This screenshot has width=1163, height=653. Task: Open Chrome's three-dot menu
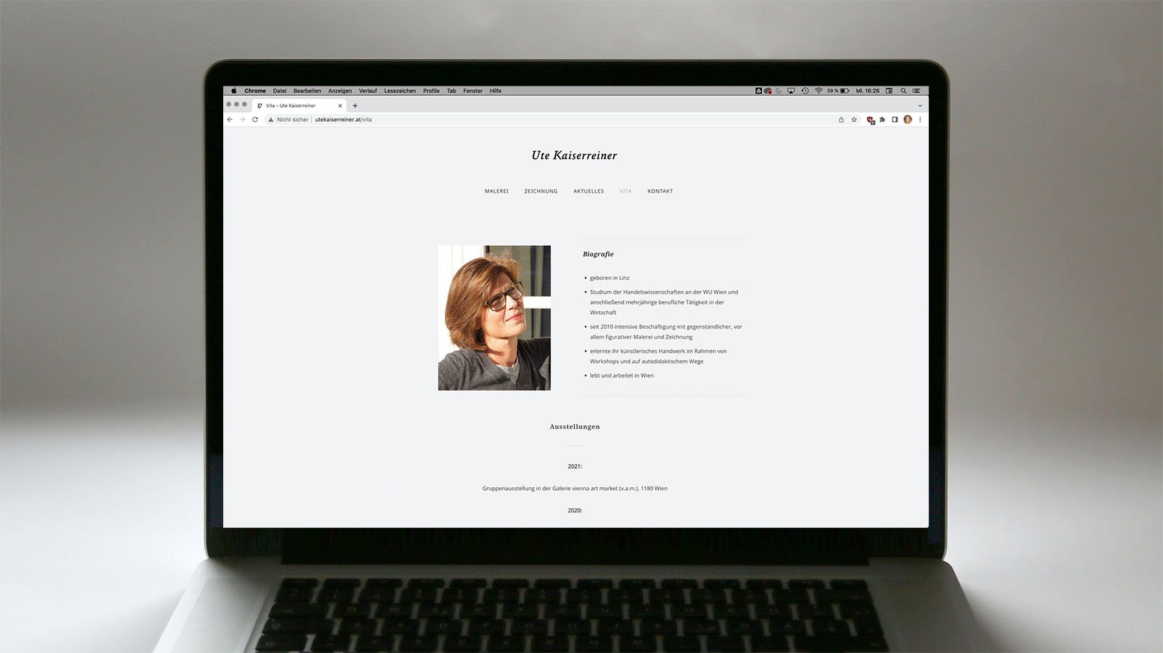920,119
